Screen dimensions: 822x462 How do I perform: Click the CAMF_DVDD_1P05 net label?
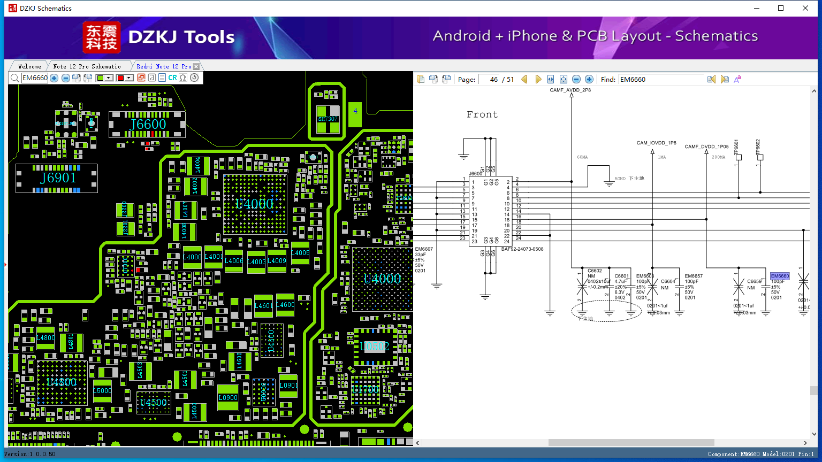pyautogui.click(x=706, y=147)
